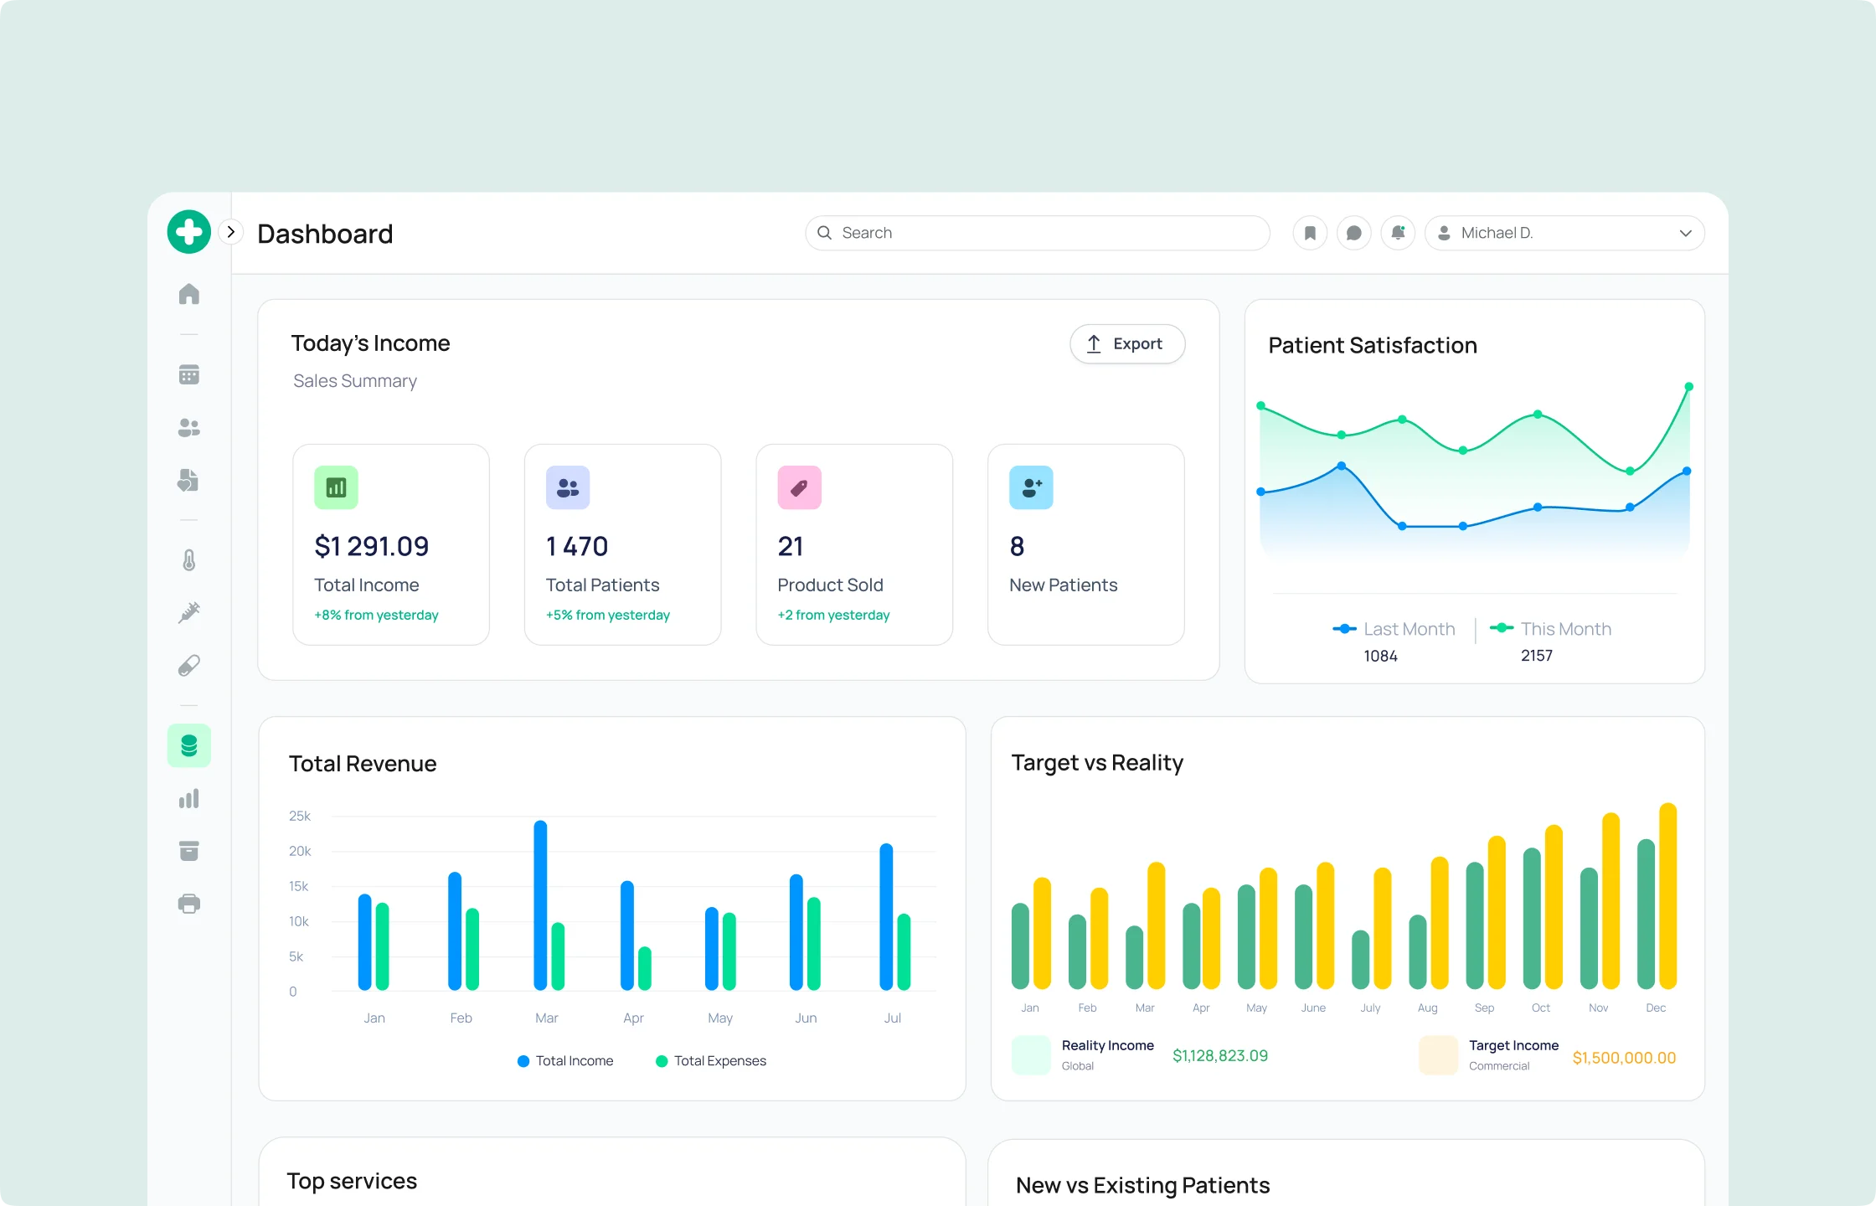Open the syringe sidebar icon
Viewport: 1876px width, 1206px height.
(189, 613)
